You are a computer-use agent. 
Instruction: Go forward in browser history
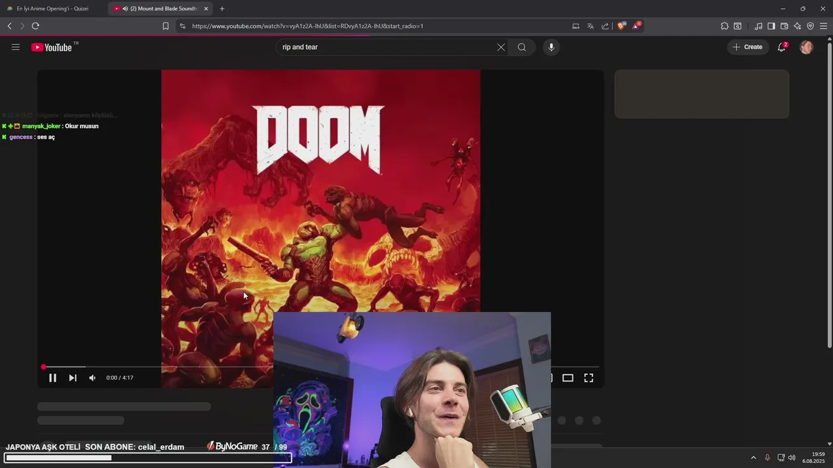(22, 26)
